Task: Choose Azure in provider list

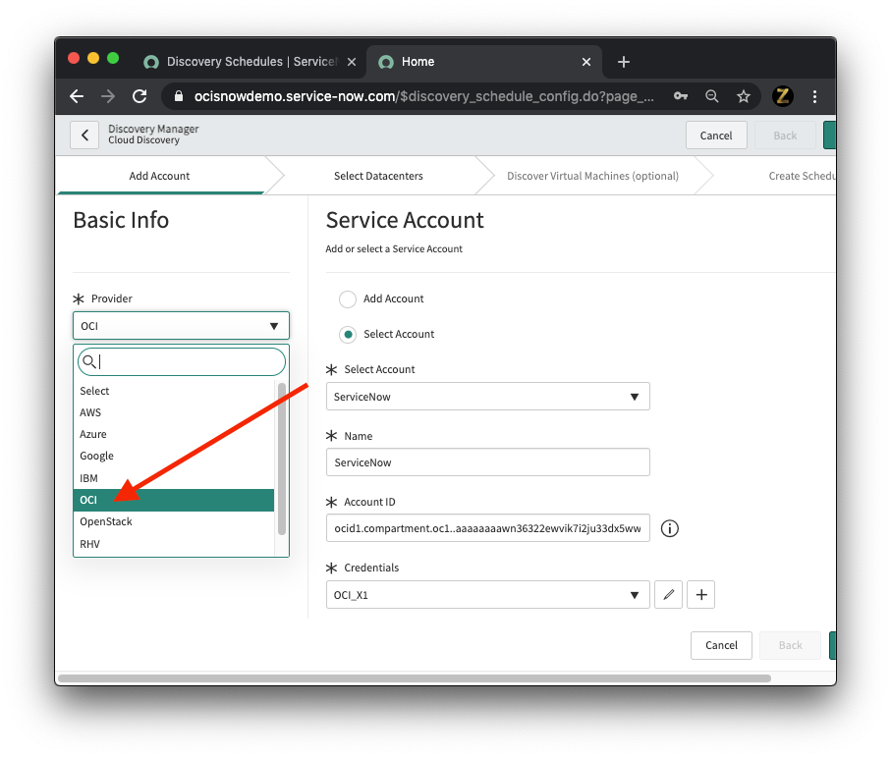Action: click(174, 434)
